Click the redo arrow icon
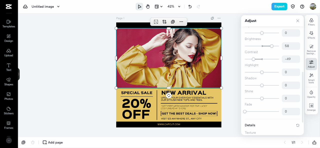This screenshot has height=148, width=320. pos(198,6)
